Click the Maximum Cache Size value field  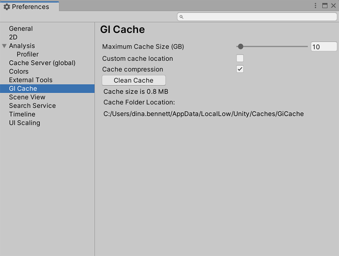323,47
